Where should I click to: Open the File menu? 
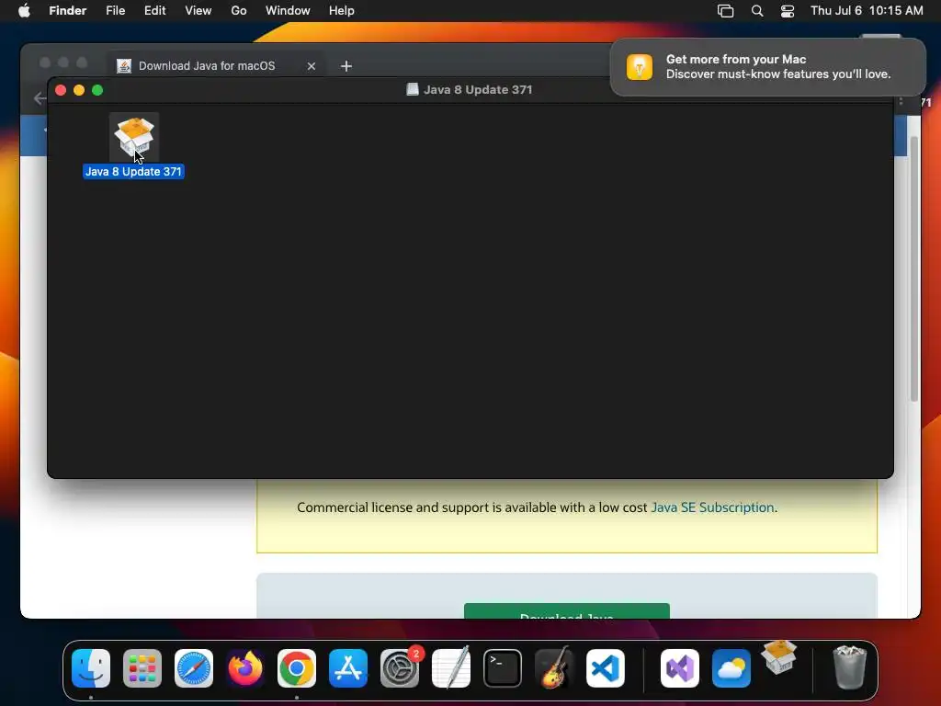click(x=115, y=11)
